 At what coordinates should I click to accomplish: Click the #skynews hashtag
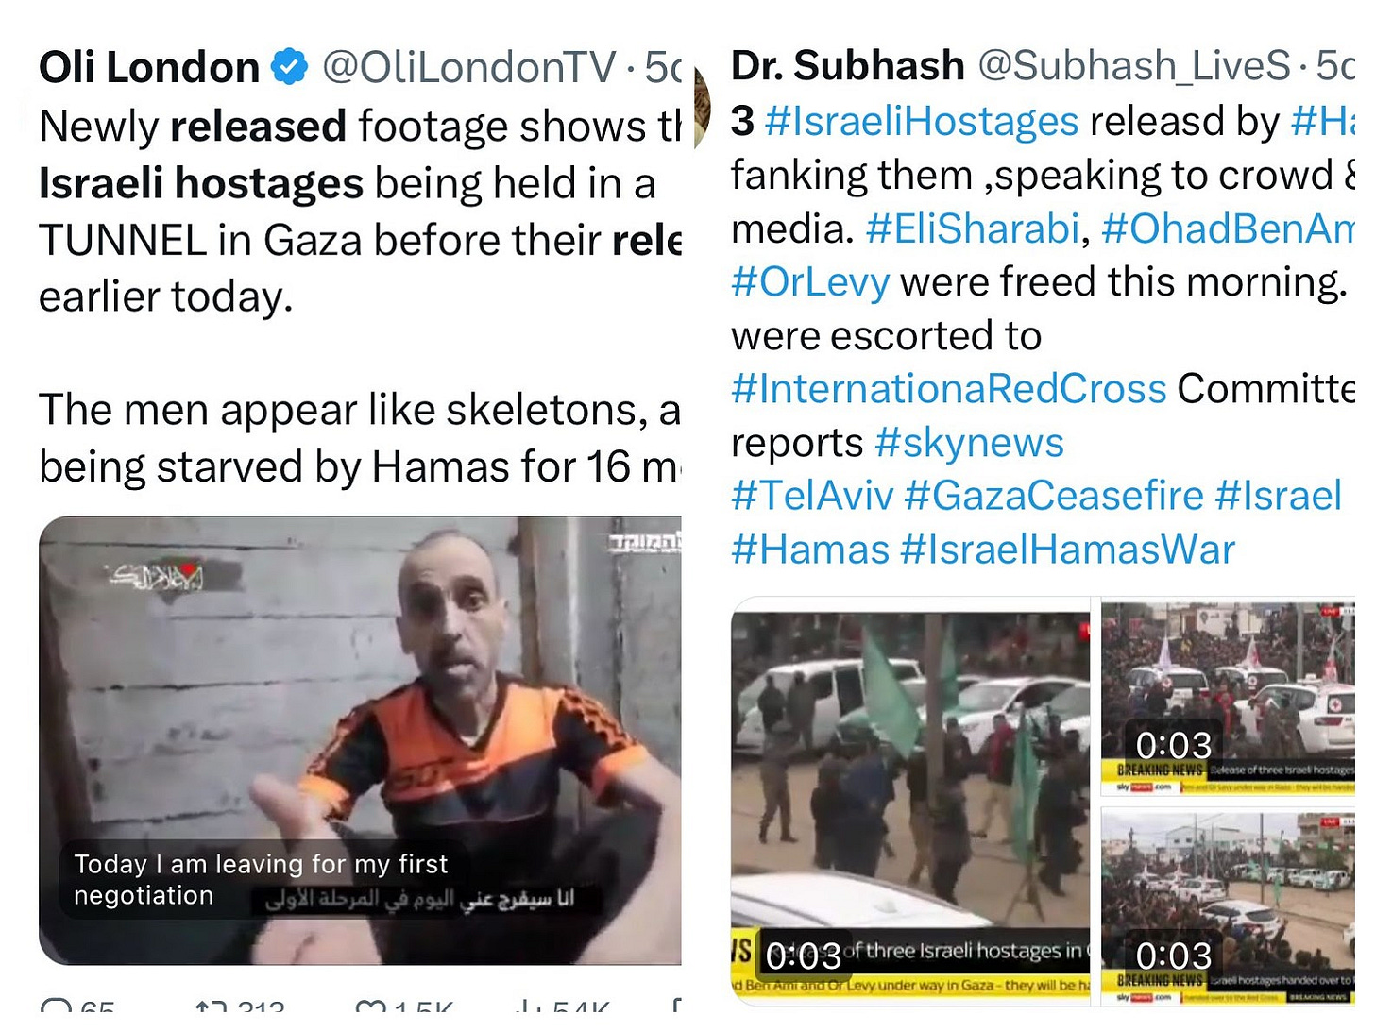pyautogui.click(x=969, y=443)
